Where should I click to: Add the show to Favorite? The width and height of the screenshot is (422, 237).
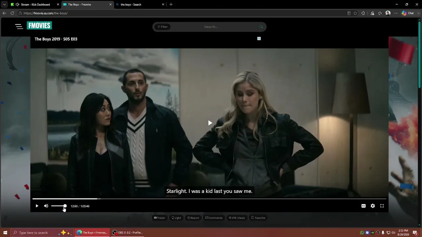(x=258, y=218)
